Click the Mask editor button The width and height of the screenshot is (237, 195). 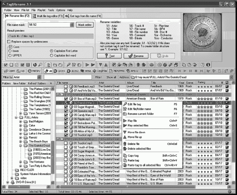pyautogui.click(x=85, y=24)
